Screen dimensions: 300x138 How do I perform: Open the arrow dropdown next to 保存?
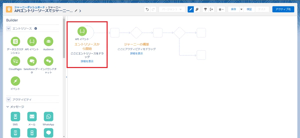point(241,9)
